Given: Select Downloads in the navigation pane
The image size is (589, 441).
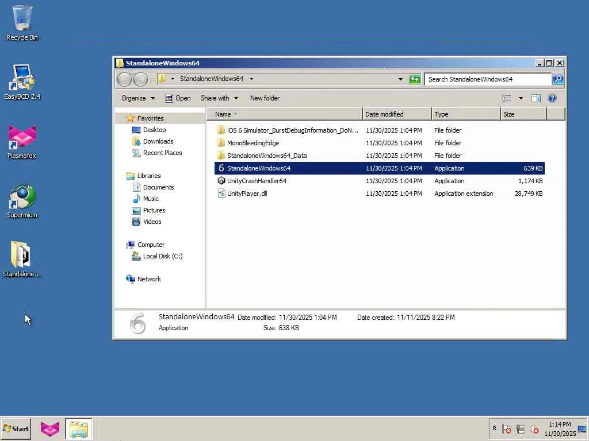Looking at the screenshot, I should pyautogui.click(x=158, y=141).
